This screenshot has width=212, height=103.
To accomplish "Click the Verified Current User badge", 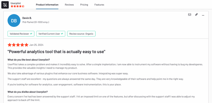I will 51,34.
